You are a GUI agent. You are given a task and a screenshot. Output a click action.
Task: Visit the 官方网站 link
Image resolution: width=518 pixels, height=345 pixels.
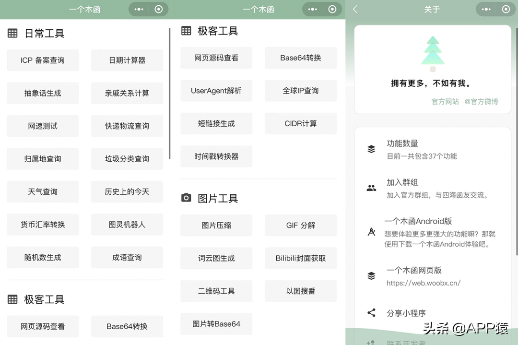[445, 102]
